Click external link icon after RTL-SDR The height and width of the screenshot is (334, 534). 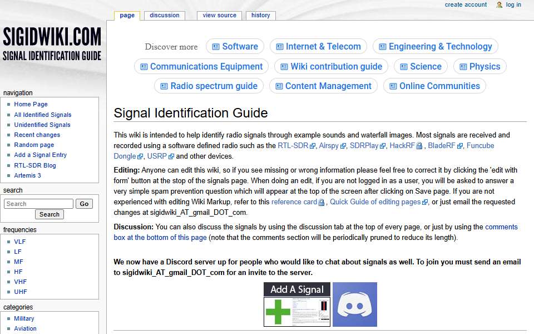point(312,146)
